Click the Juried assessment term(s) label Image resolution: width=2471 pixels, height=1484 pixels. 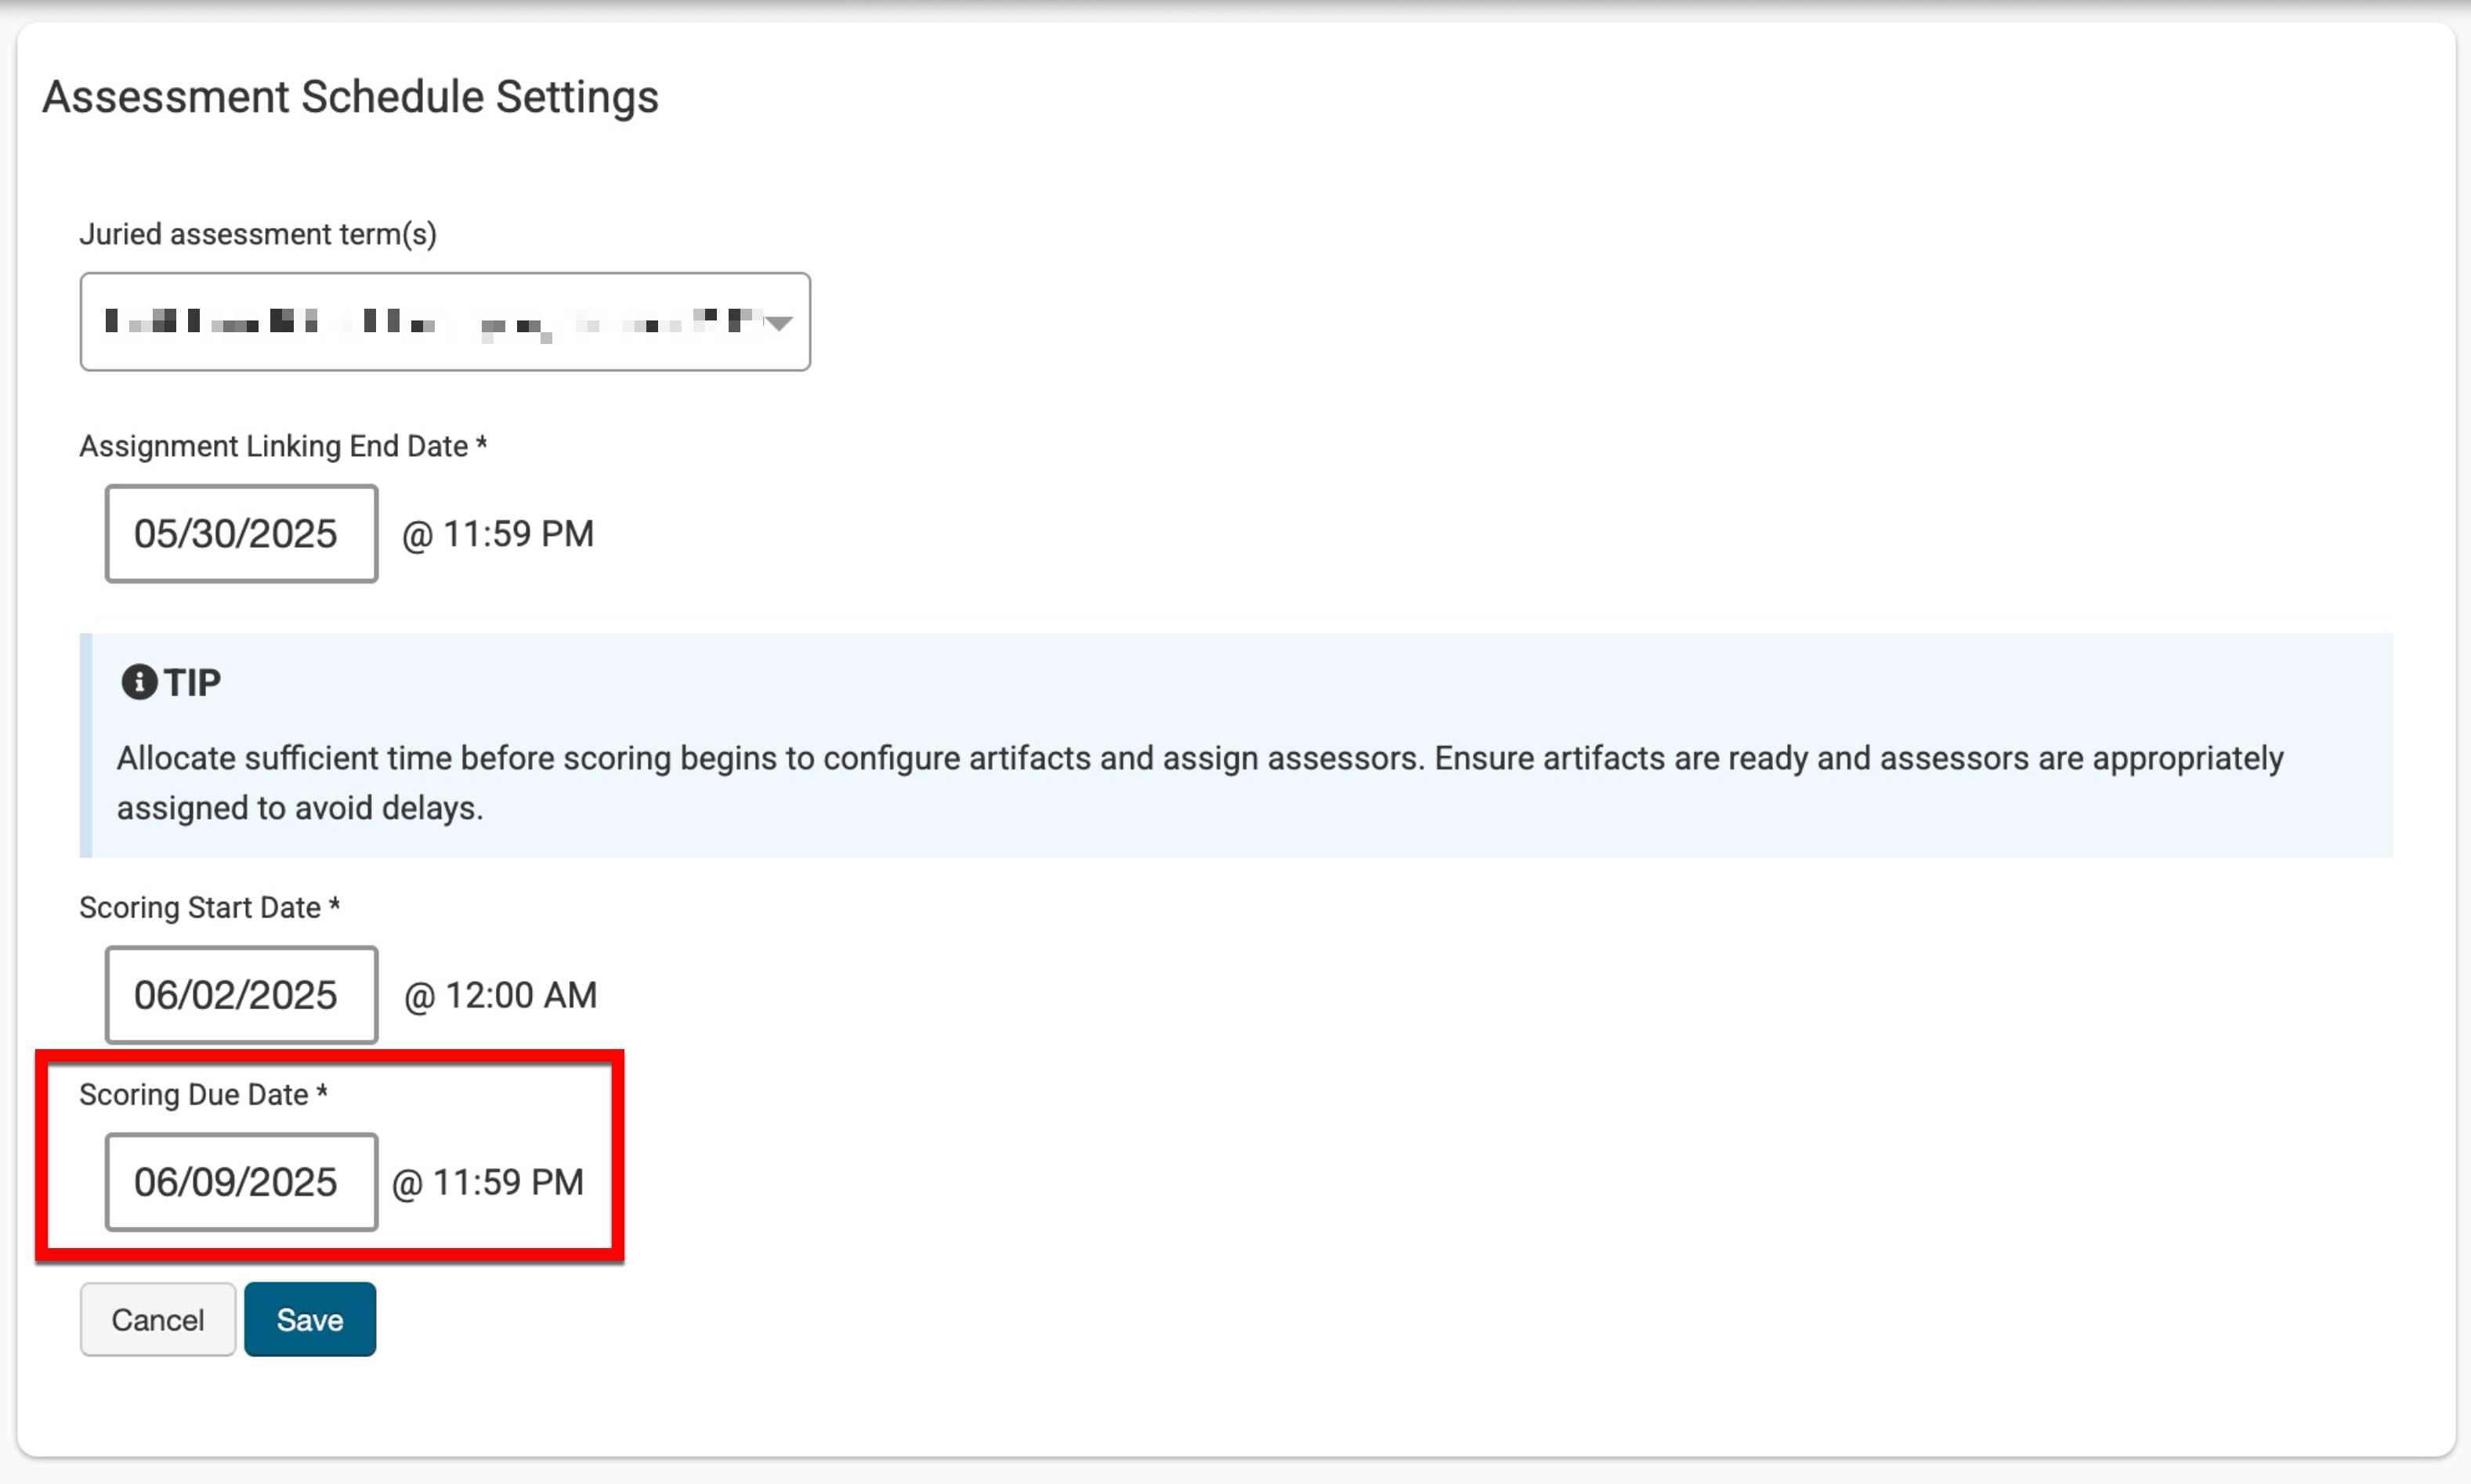pos(258,234)
